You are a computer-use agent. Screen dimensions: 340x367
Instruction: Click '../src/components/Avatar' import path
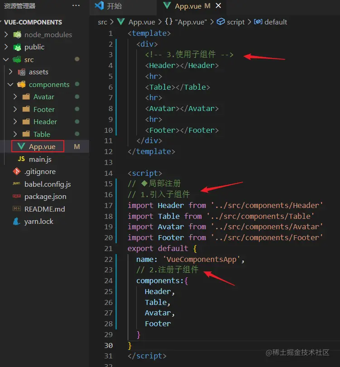267,227
